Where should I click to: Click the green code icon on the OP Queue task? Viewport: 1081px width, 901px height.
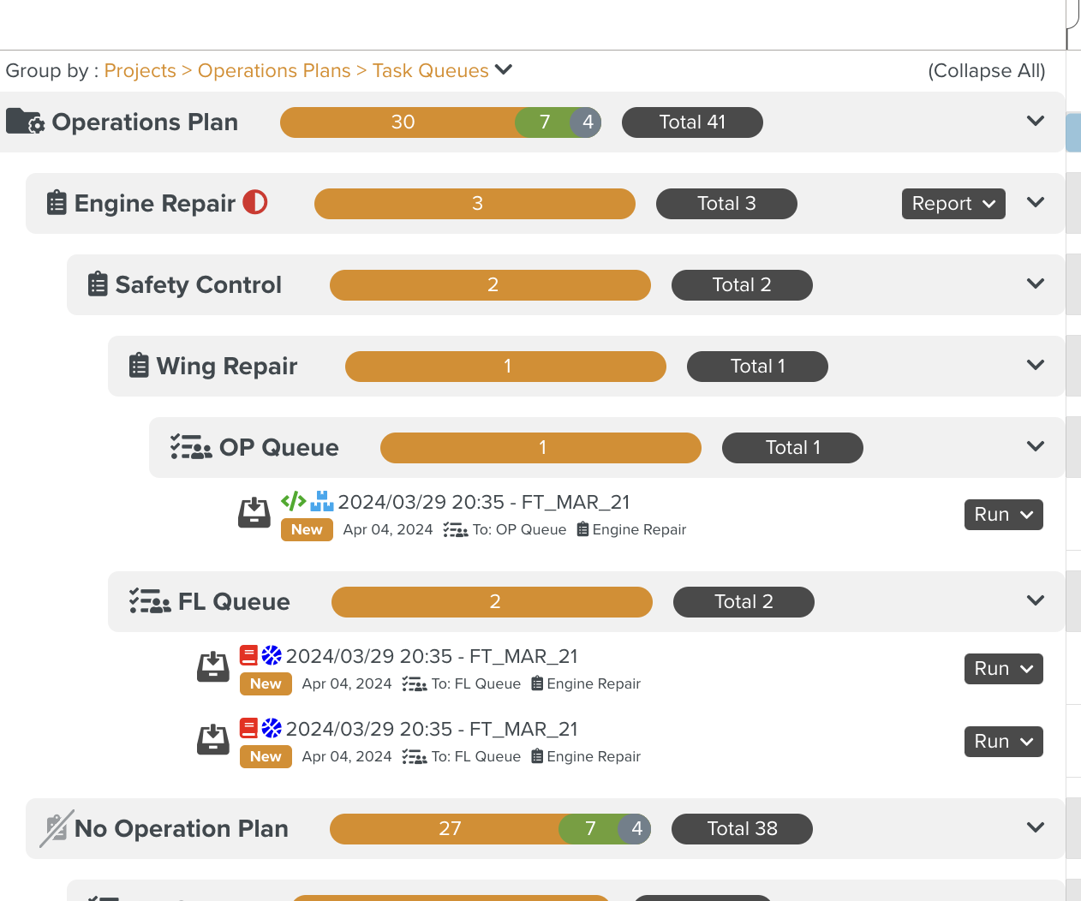click(x=294, y=501)
